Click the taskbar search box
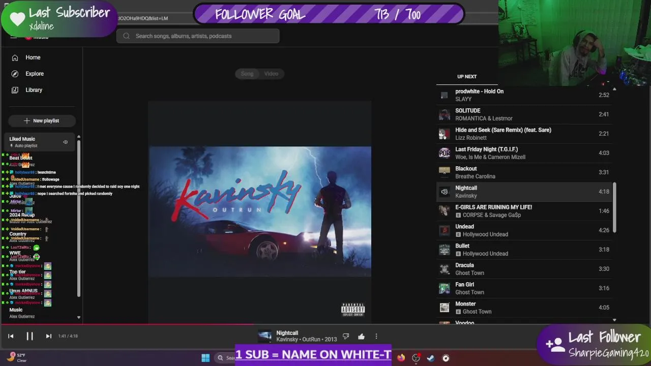 [225, 358]
